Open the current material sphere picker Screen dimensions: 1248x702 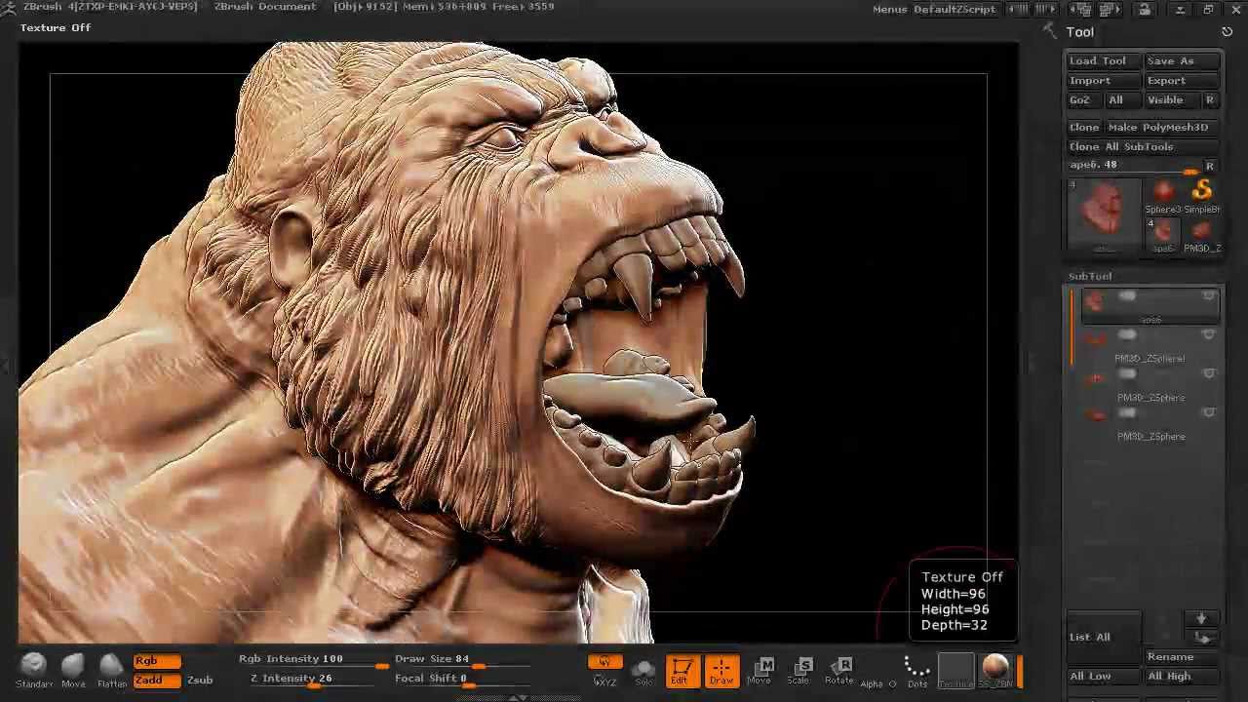point(995,669)
